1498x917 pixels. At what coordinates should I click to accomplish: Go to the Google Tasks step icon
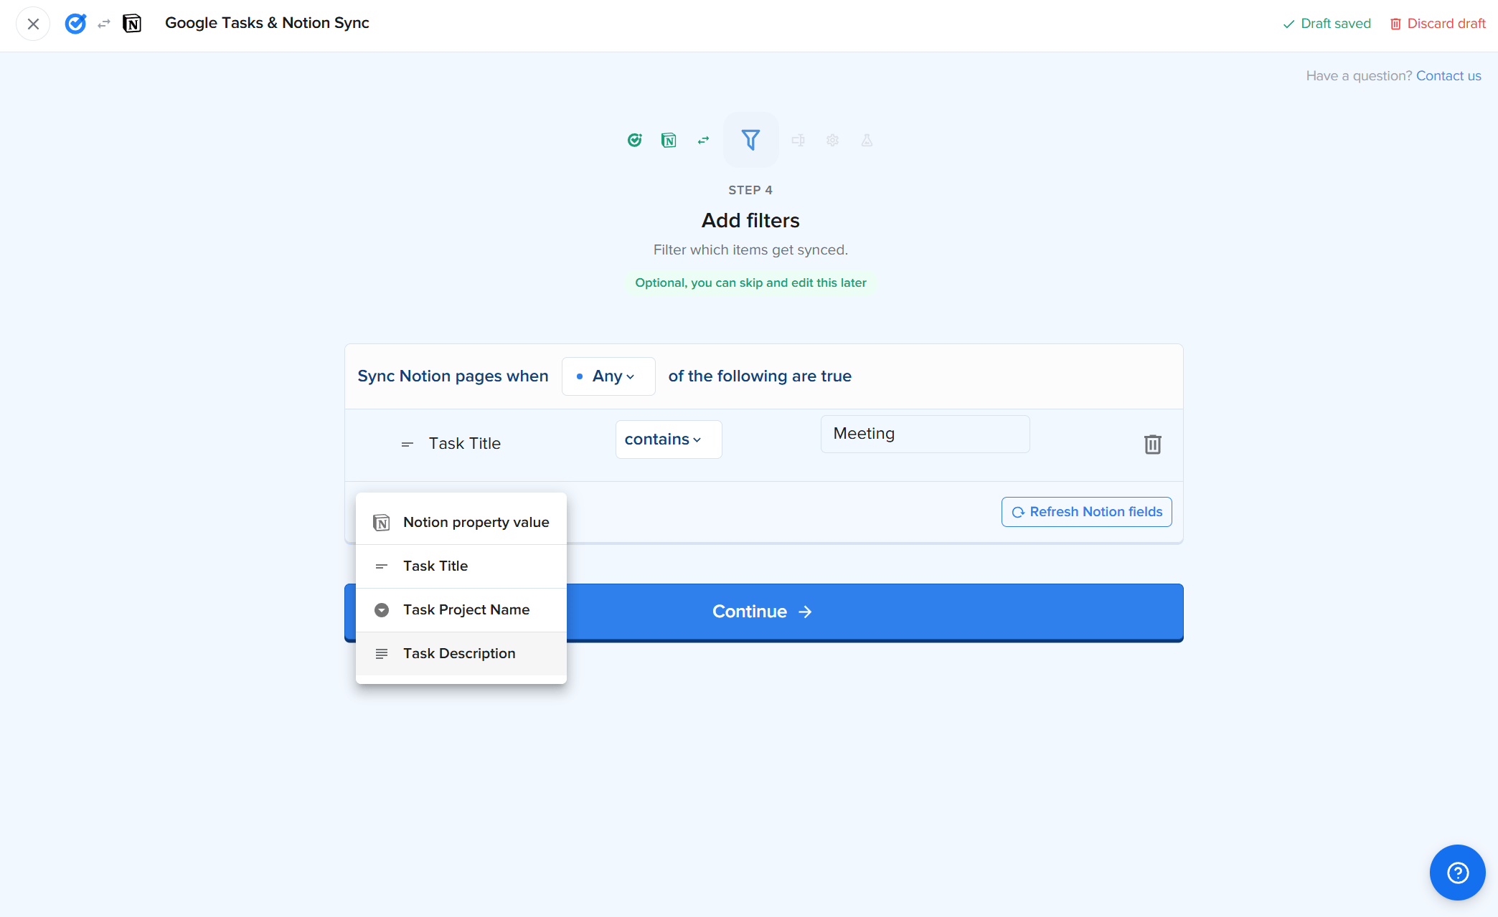click(x=634, y=140)
